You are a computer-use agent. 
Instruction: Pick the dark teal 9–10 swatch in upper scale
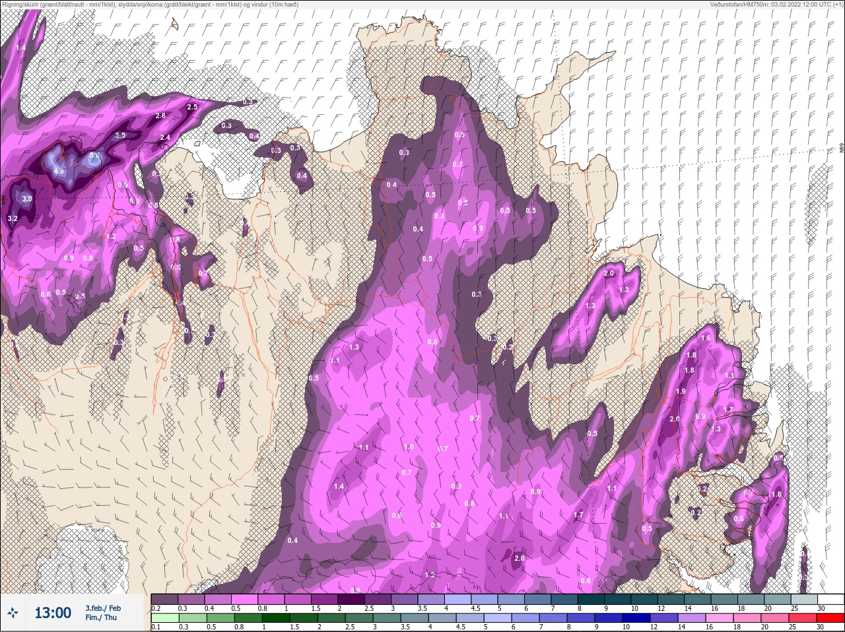619,599
